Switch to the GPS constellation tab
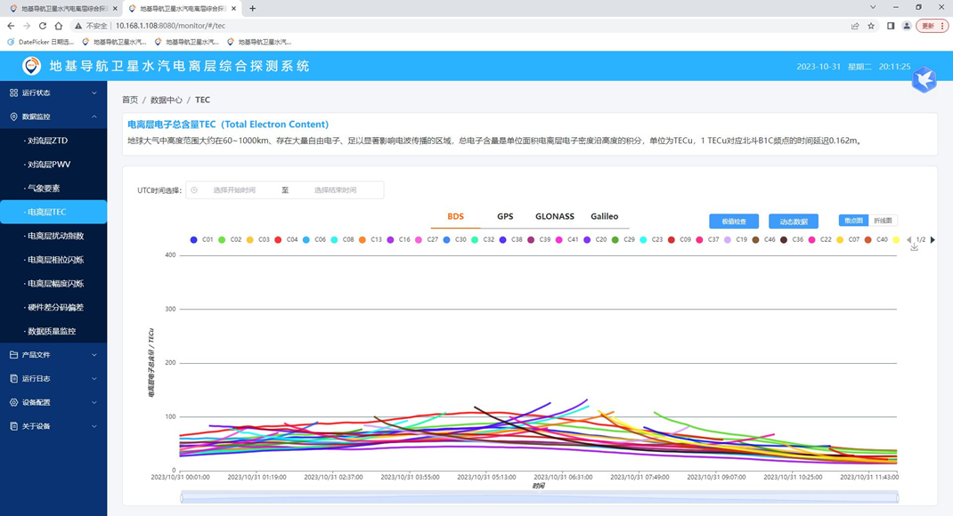 pos(505,217)
